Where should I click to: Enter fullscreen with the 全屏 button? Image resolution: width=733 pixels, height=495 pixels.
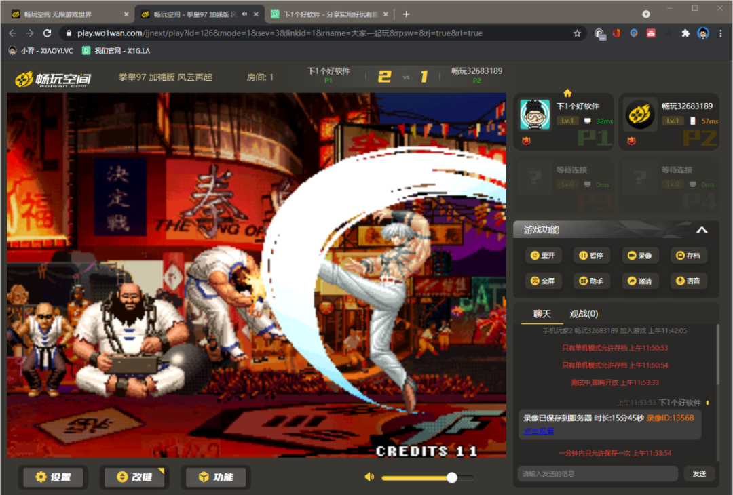pyautogui.click(x=543, y=281)
